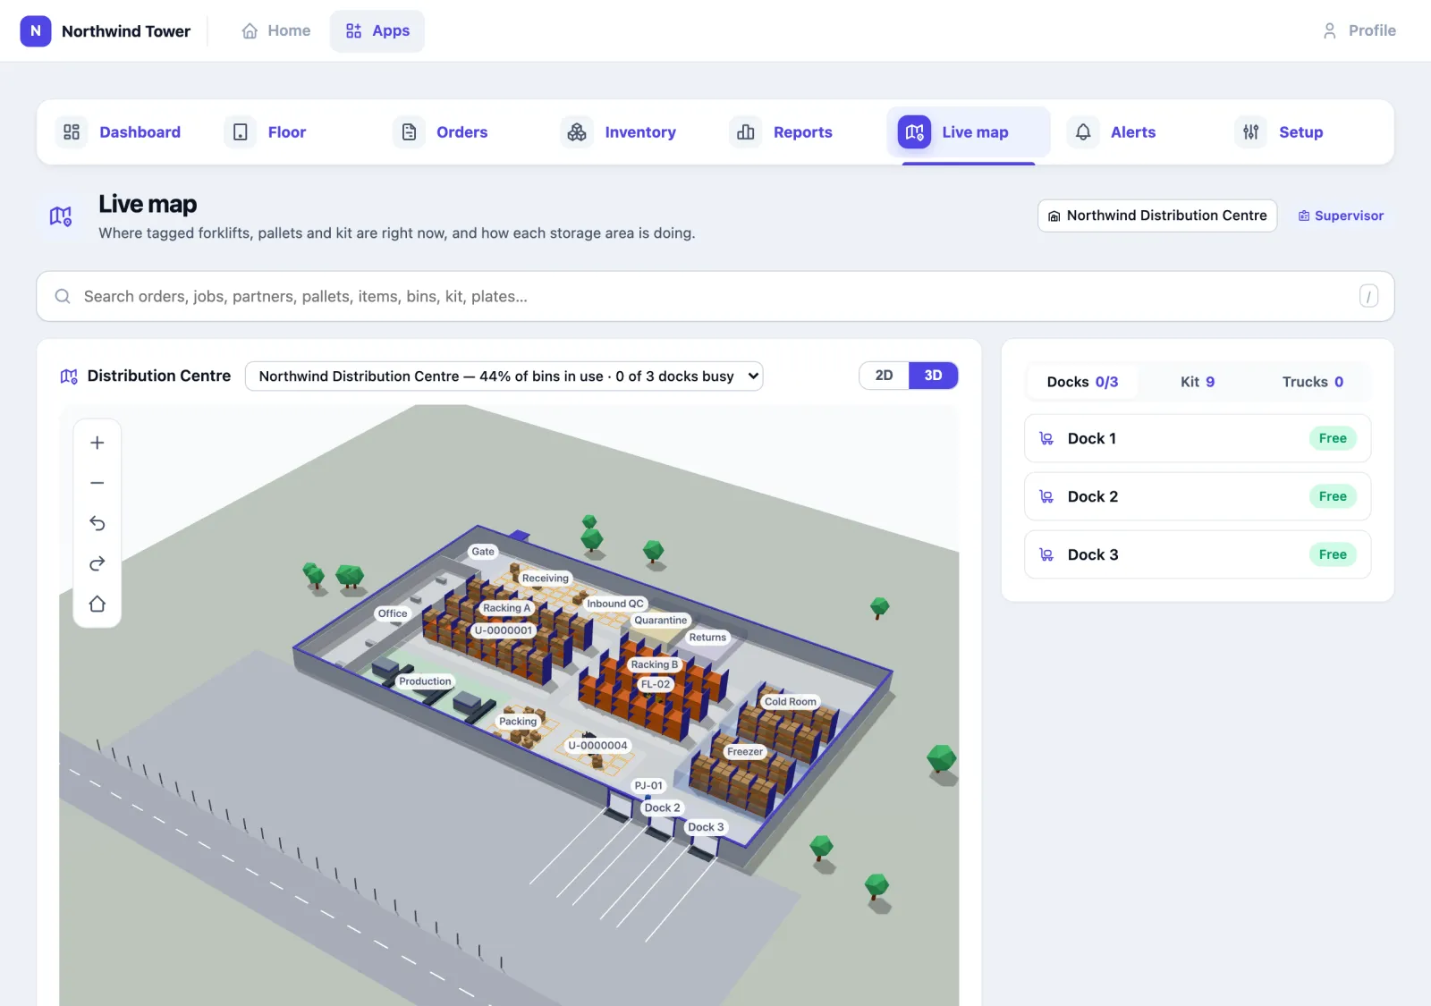Image resolution: width=1431 pixels, height=1006 pixels.
Task: Click the Freezer label on map
Action: click(745, 752)
